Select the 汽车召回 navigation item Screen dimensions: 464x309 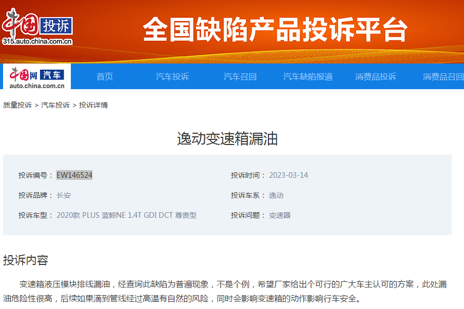240,76
